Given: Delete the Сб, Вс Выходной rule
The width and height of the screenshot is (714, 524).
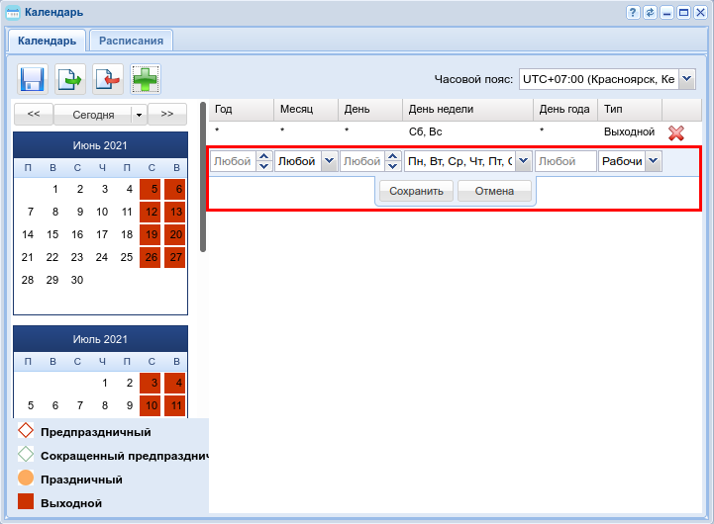Looking at the screenshot, I should click(x=676, y=132).
